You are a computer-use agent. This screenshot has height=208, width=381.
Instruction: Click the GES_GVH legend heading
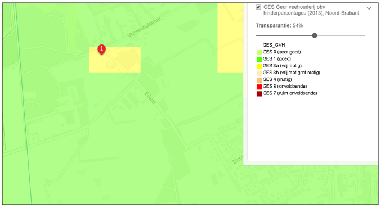coord(274,45)
